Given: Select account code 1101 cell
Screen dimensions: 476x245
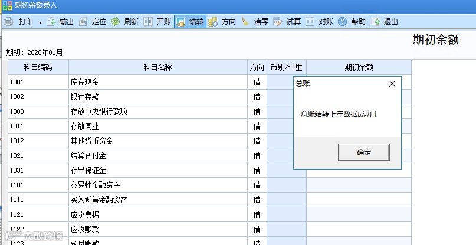Looking at the screenshot, I should [x=38, y=185].
